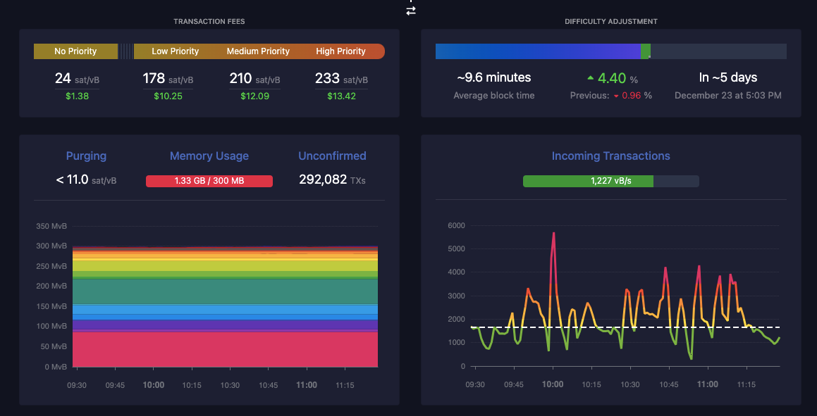Click the red down-arrow beside 0.96 %
This screenshot has height=416, width=817.
pyautogui.click(x=615, y=96)
